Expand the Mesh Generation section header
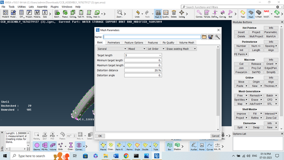284x160 pixels. [x=250, y=91]
